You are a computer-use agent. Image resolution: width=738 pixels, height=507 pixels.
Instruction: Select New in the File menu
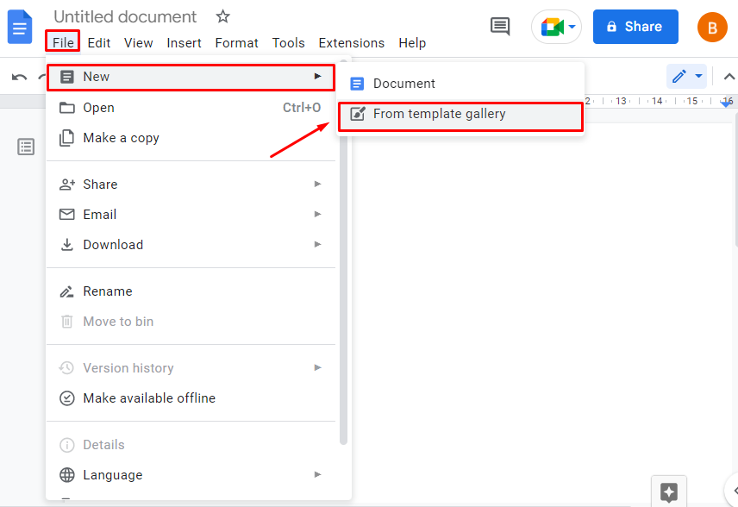[191, 77]
